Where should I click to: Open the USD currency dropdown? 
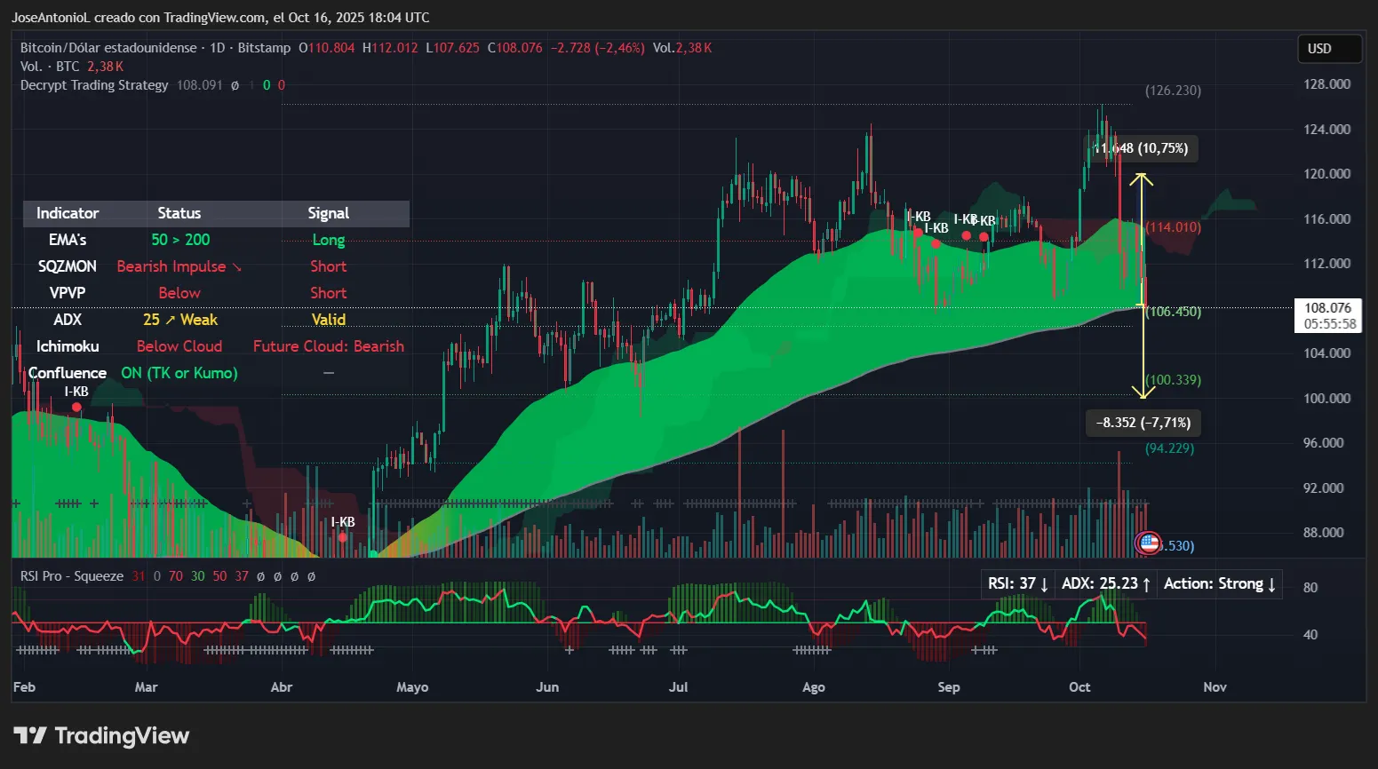(x=1329, y=48)
